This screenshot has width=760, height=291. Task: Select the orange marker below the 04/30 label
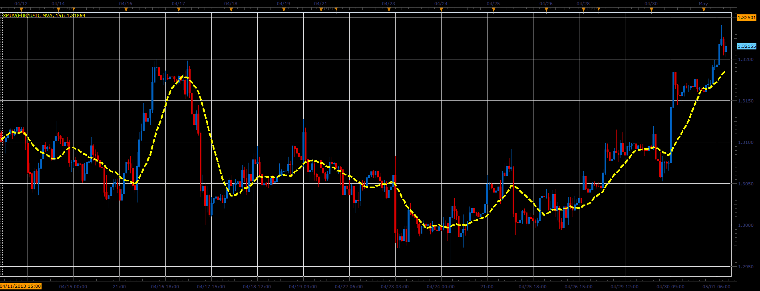point(651,9)
